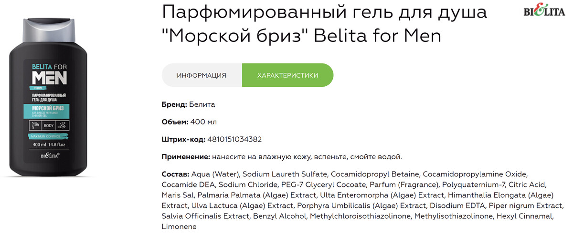This screenshot has height=235, width=573.
Task: Click the foam hand-wash pictogram on the bottle
Action: 63,125
